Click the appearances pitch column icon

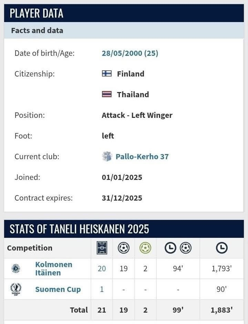point(102,248)
